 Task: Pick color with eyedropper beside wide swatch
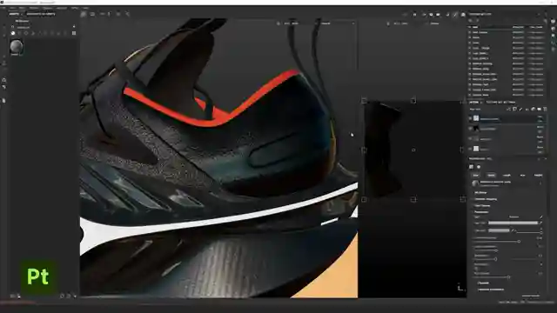(x=540, y=223)
